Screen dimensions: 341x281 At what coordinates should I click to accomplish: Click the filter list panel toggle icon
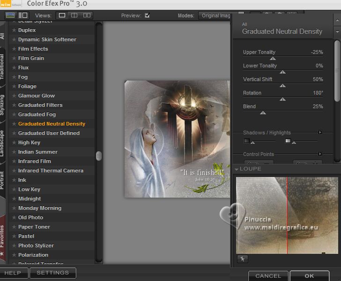click(x=22, y=15)
